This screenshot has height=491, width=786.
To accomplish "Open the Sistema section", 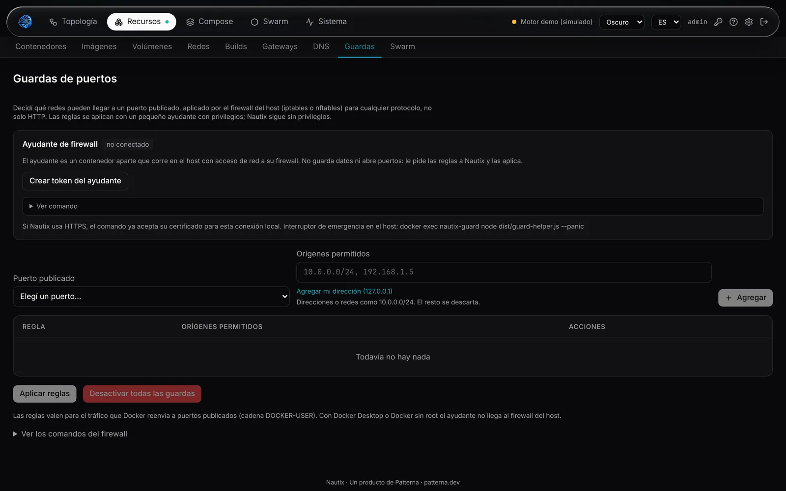I will pos(326,22).
